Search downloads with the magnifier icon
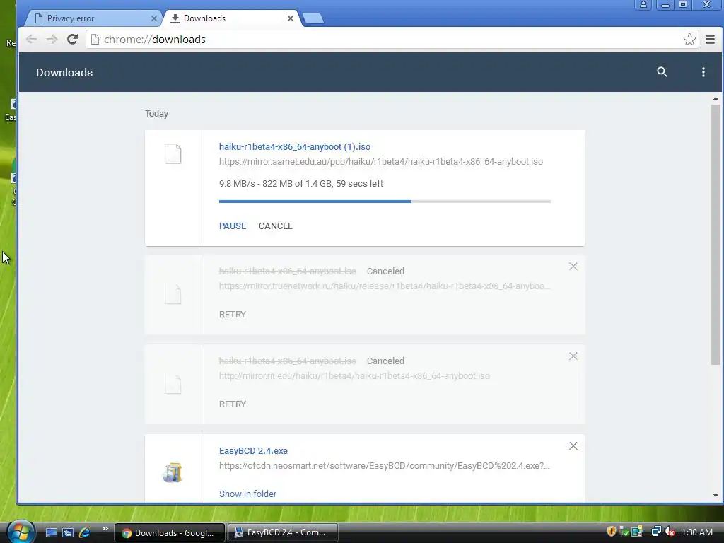 662,72
